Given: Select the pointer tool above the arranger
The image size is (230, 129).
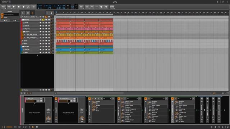Looking at the screenshot, I should coord(51,13).
